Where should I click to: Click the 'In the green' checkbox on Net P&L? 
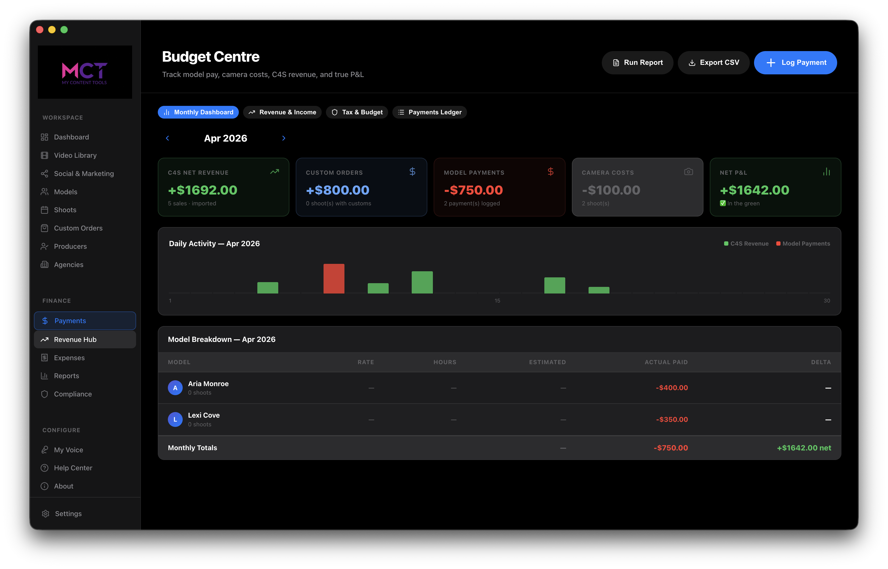point(723,203)
